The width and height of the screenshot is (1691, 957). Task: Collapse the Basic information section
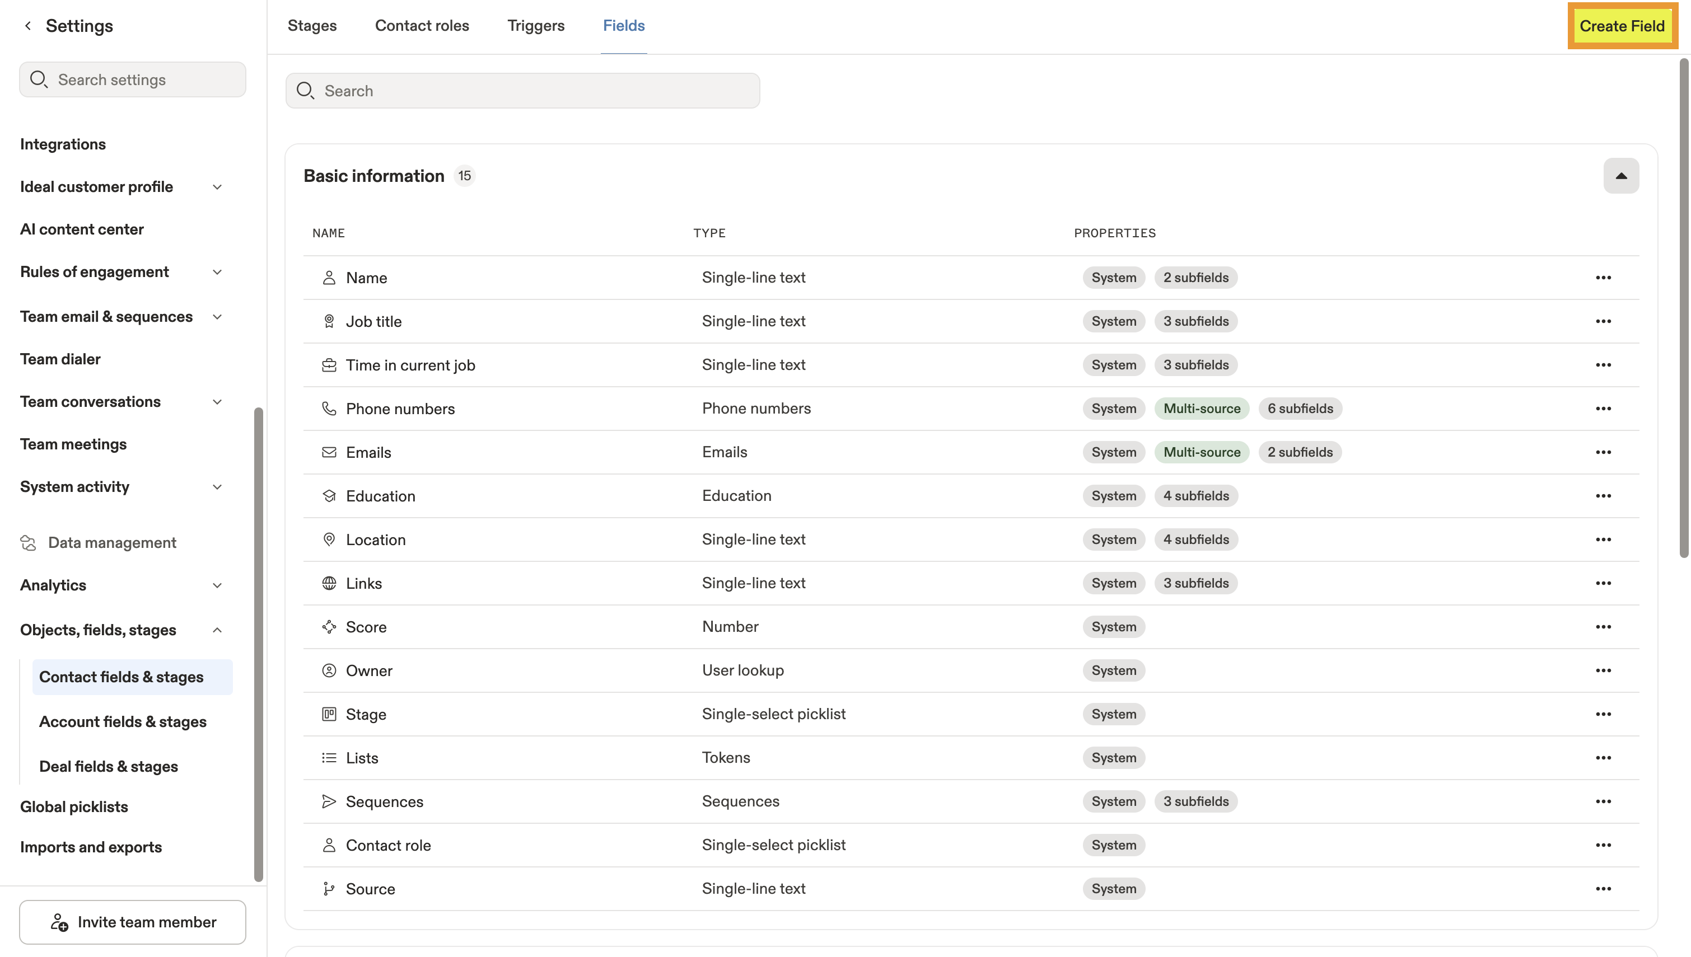pyautogui.click(x=1620, y=176)
